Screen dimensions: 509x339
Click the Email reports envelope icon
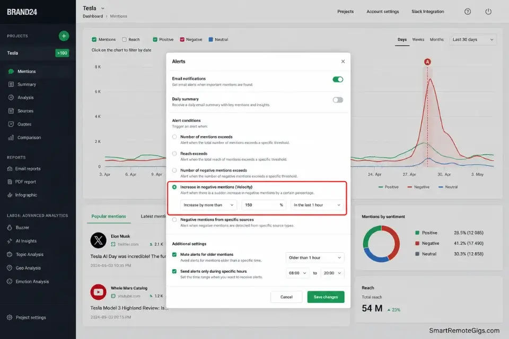pos(10,168)
